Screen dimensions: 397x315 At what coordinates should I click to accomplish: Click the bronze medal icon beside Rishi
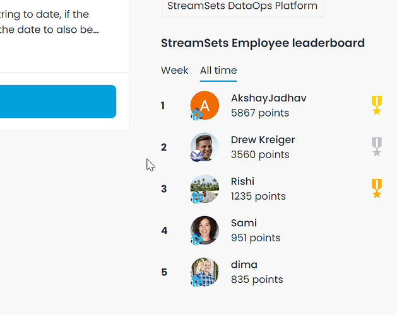pyautogui.click(x=377, y=188)
